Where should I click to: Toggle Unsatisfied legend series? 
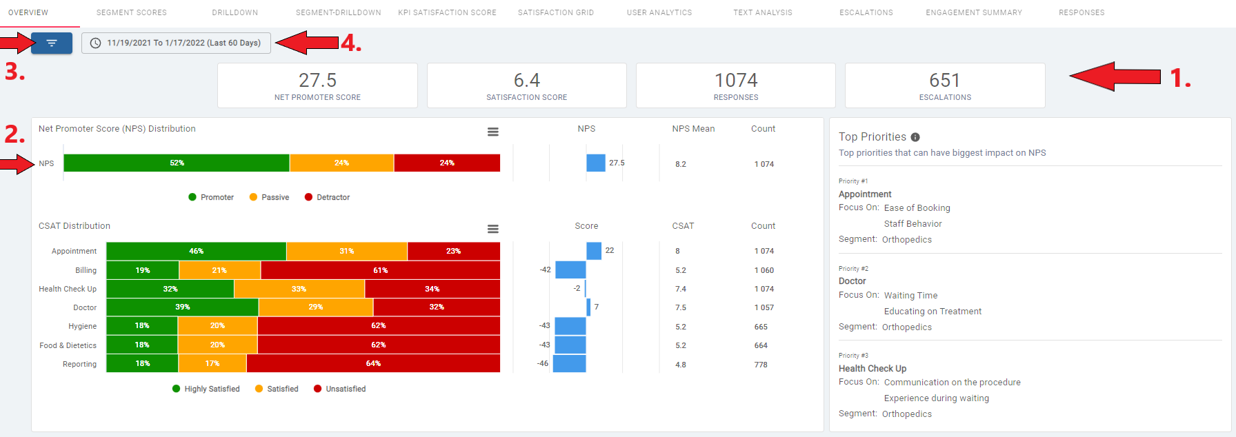point(339,389)
